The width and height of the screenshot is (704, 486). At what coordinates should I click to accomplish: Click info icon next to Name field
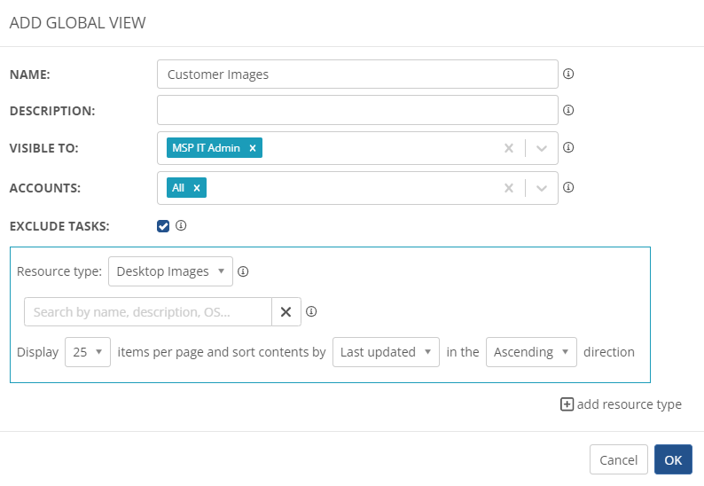pyautogui.click(x=568, y=74)
